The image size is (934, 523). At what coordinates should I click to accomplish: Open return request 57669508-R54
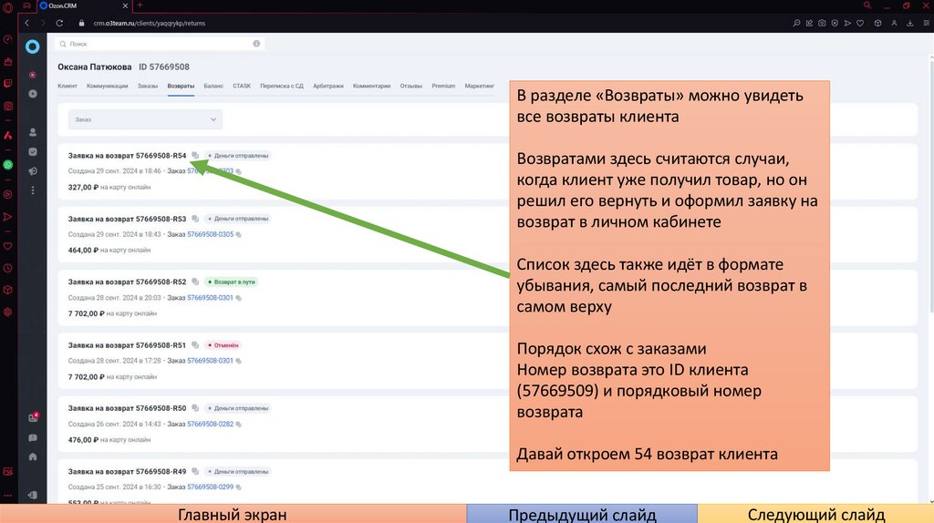(x=127, y=155)
